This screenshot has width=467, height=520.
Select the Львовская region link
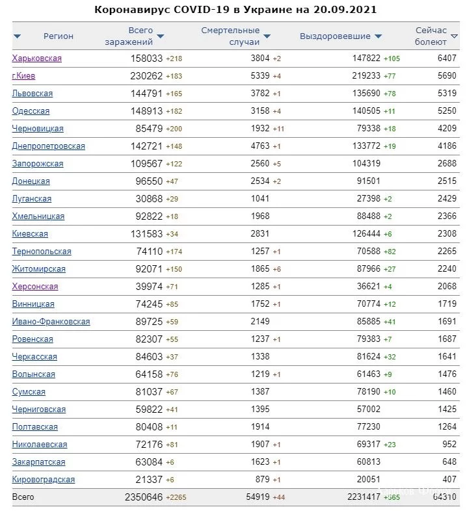[x=33, y=94]
